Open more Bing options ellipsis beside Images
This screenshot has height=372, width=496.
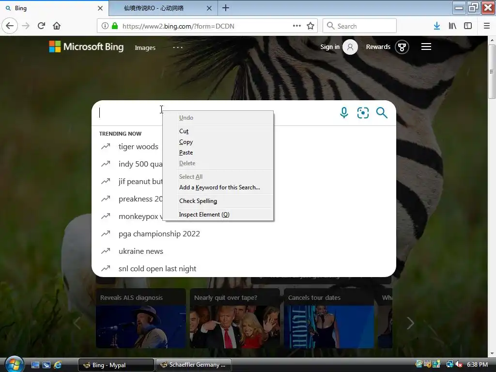[178, 47]
